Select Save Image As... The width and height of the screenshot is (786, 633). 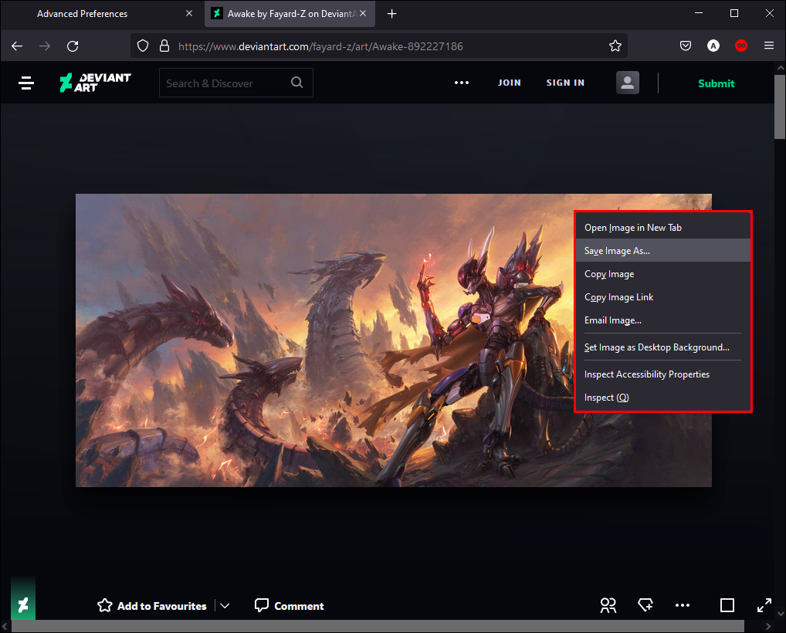662,251
